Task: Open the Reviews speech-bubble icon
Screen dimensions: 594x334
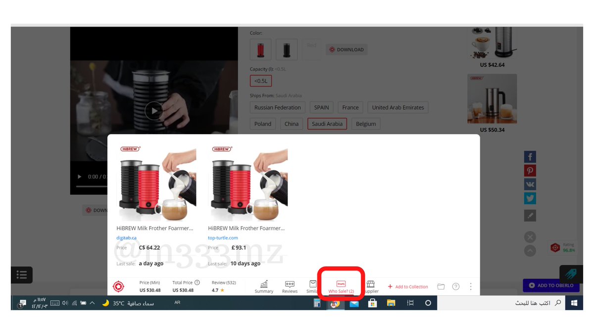Action: coord(290,286)
